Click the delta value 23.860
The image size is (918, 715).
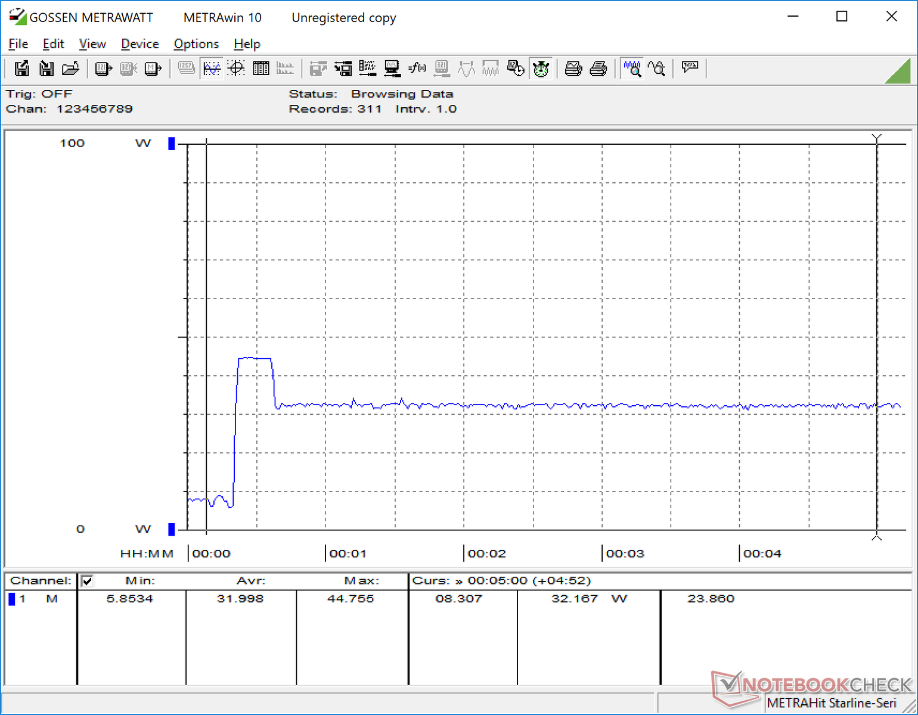tap(711, 599)
